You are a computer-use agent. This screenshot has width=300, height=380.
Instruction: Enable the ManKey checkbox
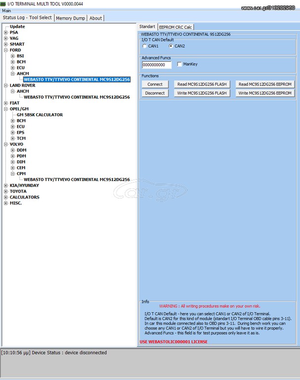(180, 64)
